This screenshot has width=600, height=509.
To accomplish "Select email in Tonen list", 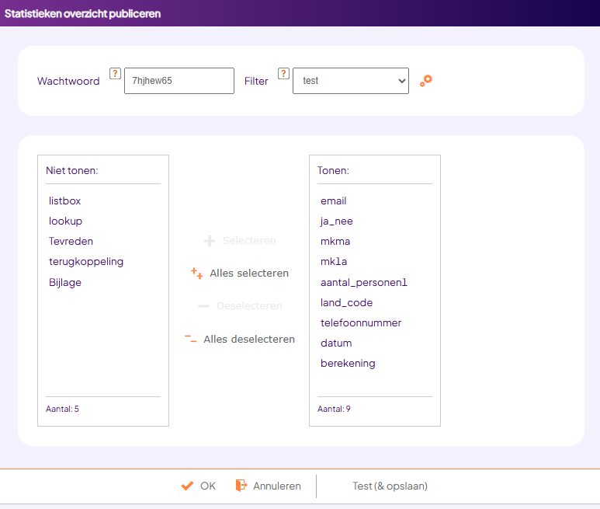I will [334, 200].
